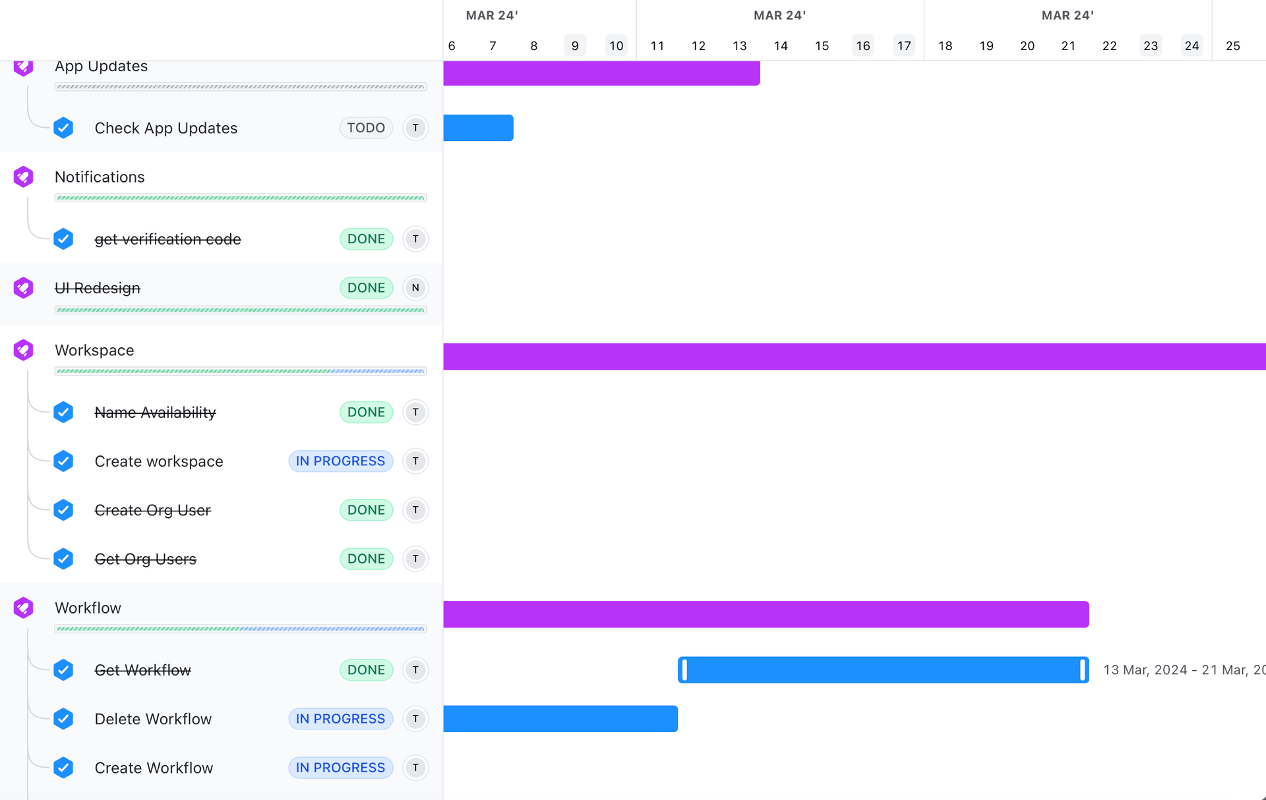Screen dimensions: 1266x800
Task: Click the Get Org Users task check icon
Action: [63, 559]
